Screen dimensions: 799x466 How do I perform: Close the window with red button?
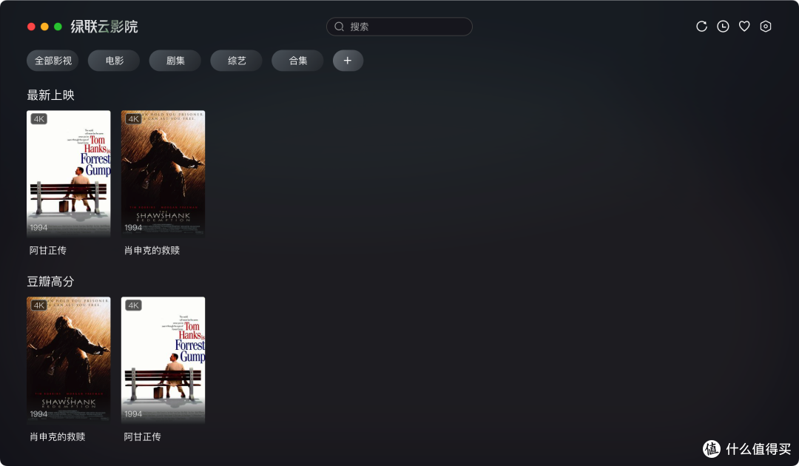31,27
